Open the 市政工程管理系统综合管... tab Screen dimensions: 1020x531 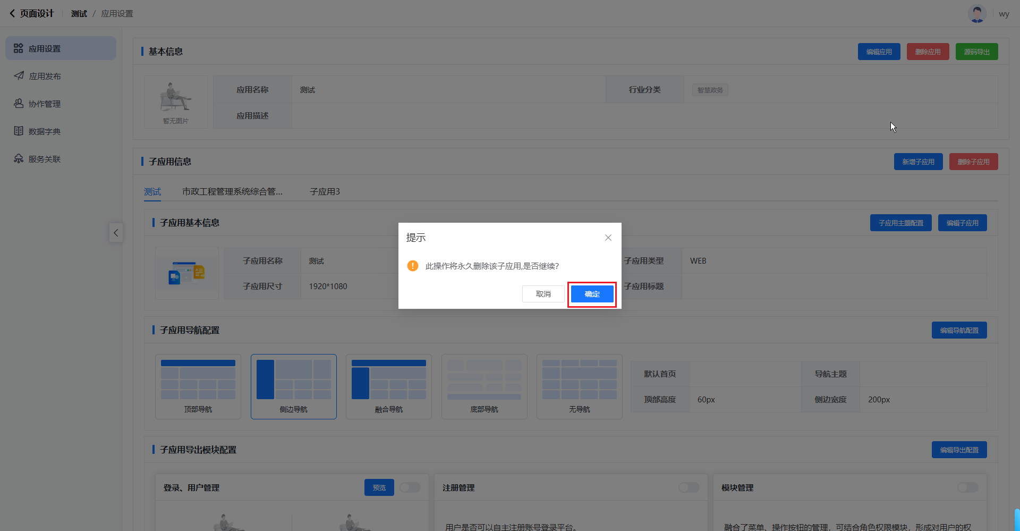point(232,192)
